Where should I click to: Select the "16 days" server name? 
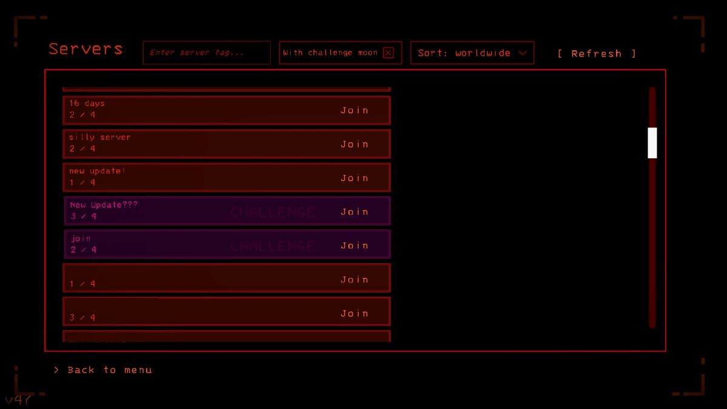87,104
